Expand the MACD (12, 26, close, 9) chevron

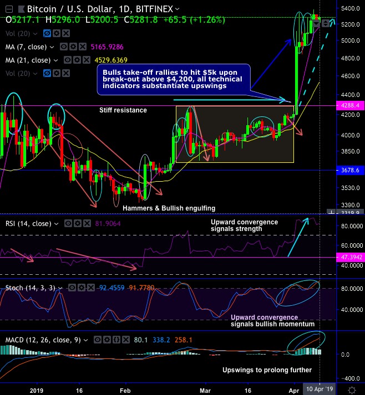[x=86, y=340]
